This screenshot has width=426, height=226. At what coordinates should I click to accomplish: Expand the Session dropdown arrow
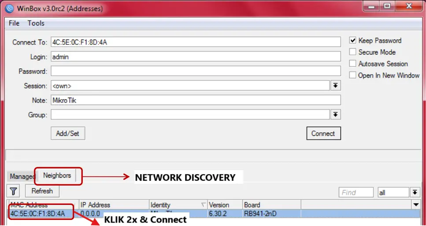[335, 85]
